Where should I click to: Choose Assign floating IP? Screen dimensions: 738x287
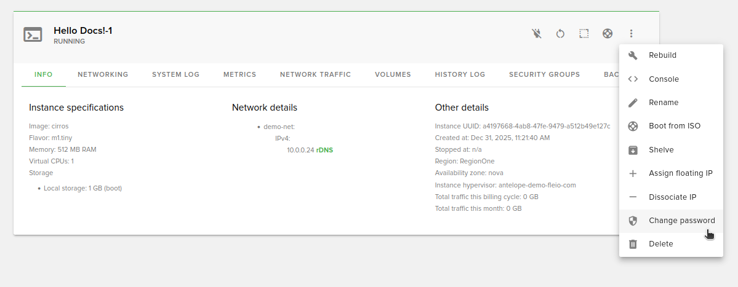pos(680,173)
